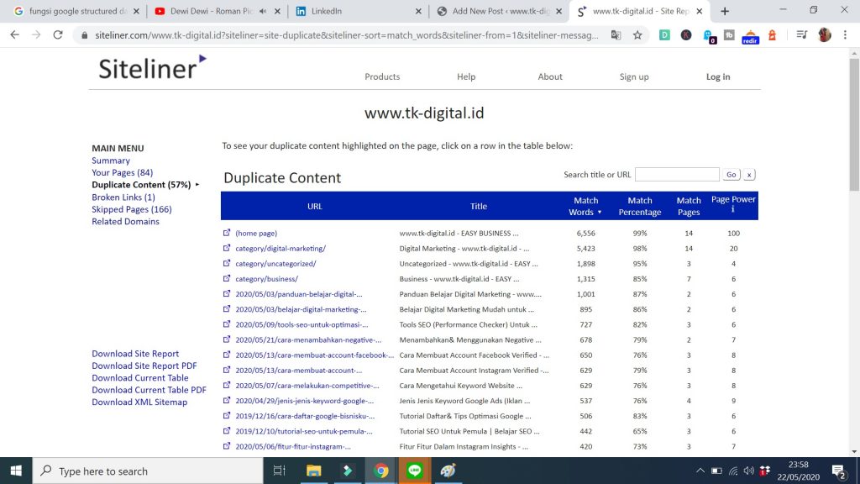860x484 pixels.
Task: Open LINE app from the taskbar
Action: pos(413,471)
